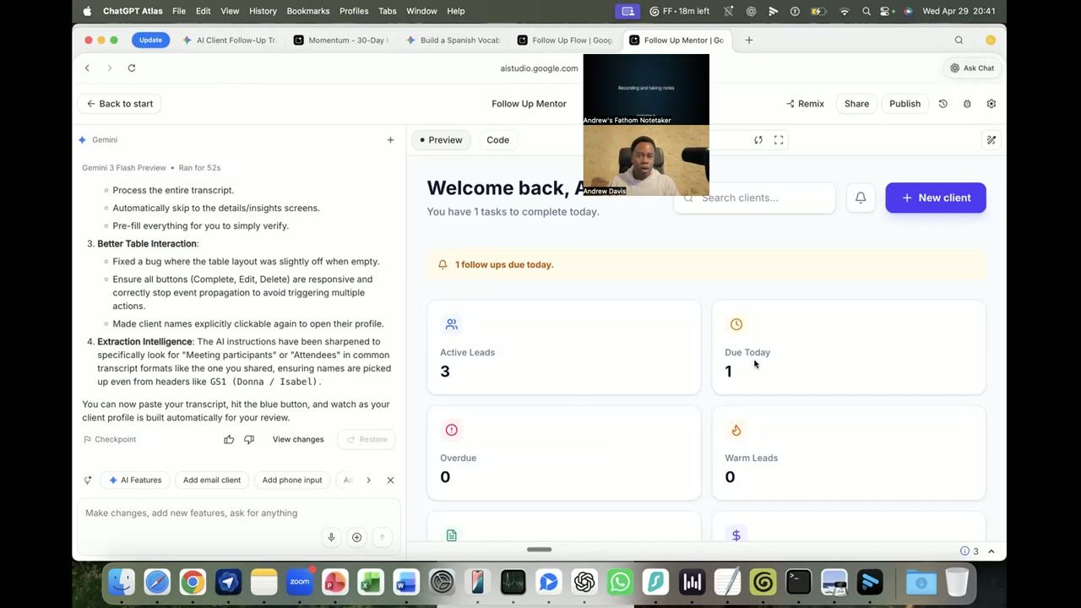Click the thumbs down feedback icon
Image resolution: width=1081 pixels, height=608 pixels.
(x=249, y=439)
